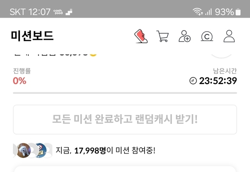Viewport: 250px width, 172px height.
Task: Tap the white dog profile thumbnail
Action: click(24, 150)
